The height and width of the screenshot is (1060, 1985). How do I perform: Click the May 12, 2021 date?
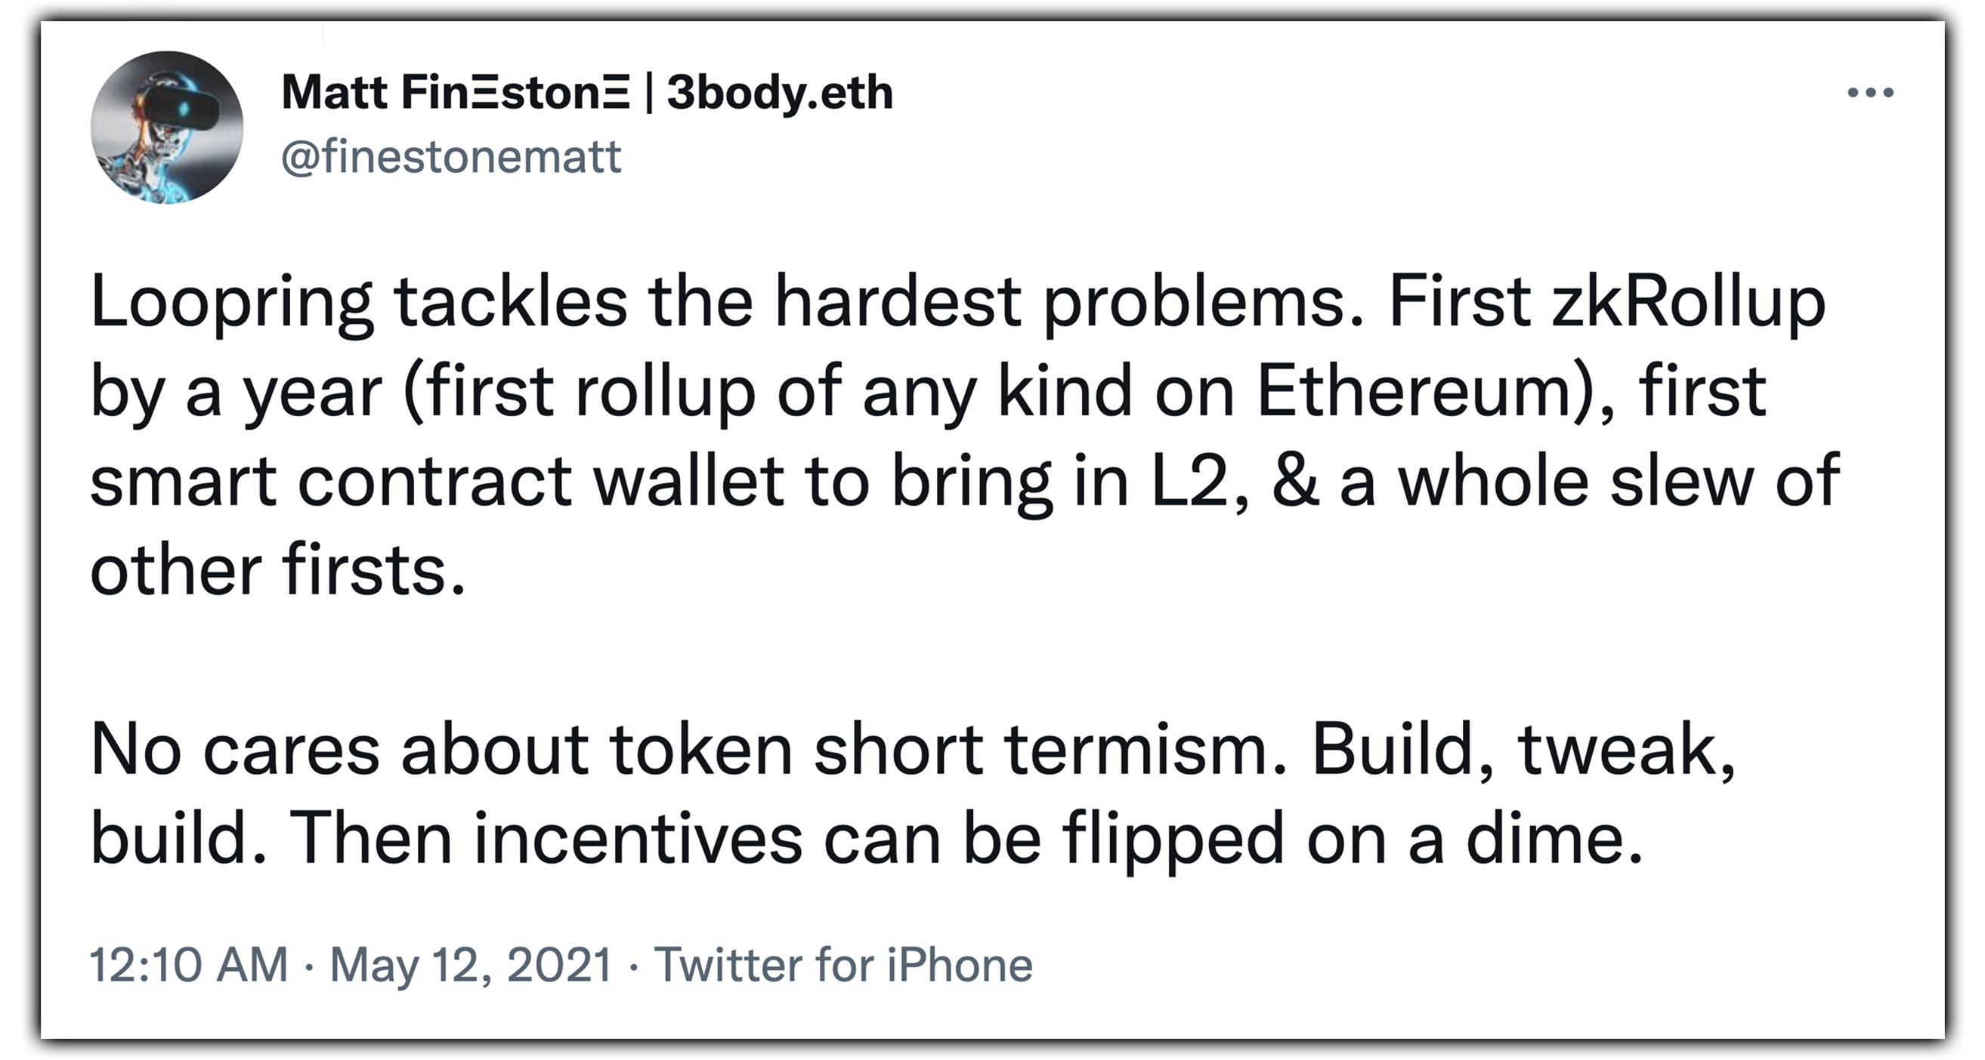471,965
